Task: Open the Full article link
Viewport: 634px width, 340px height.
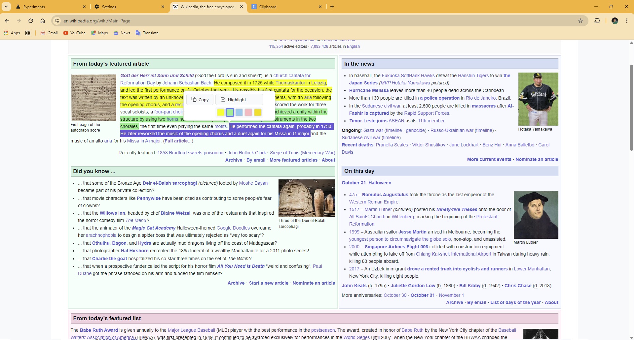Action: tap(178, 141)
